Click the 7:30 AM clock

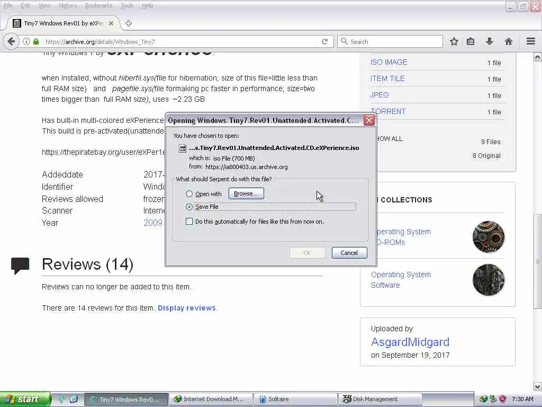[x=522, y=399]
